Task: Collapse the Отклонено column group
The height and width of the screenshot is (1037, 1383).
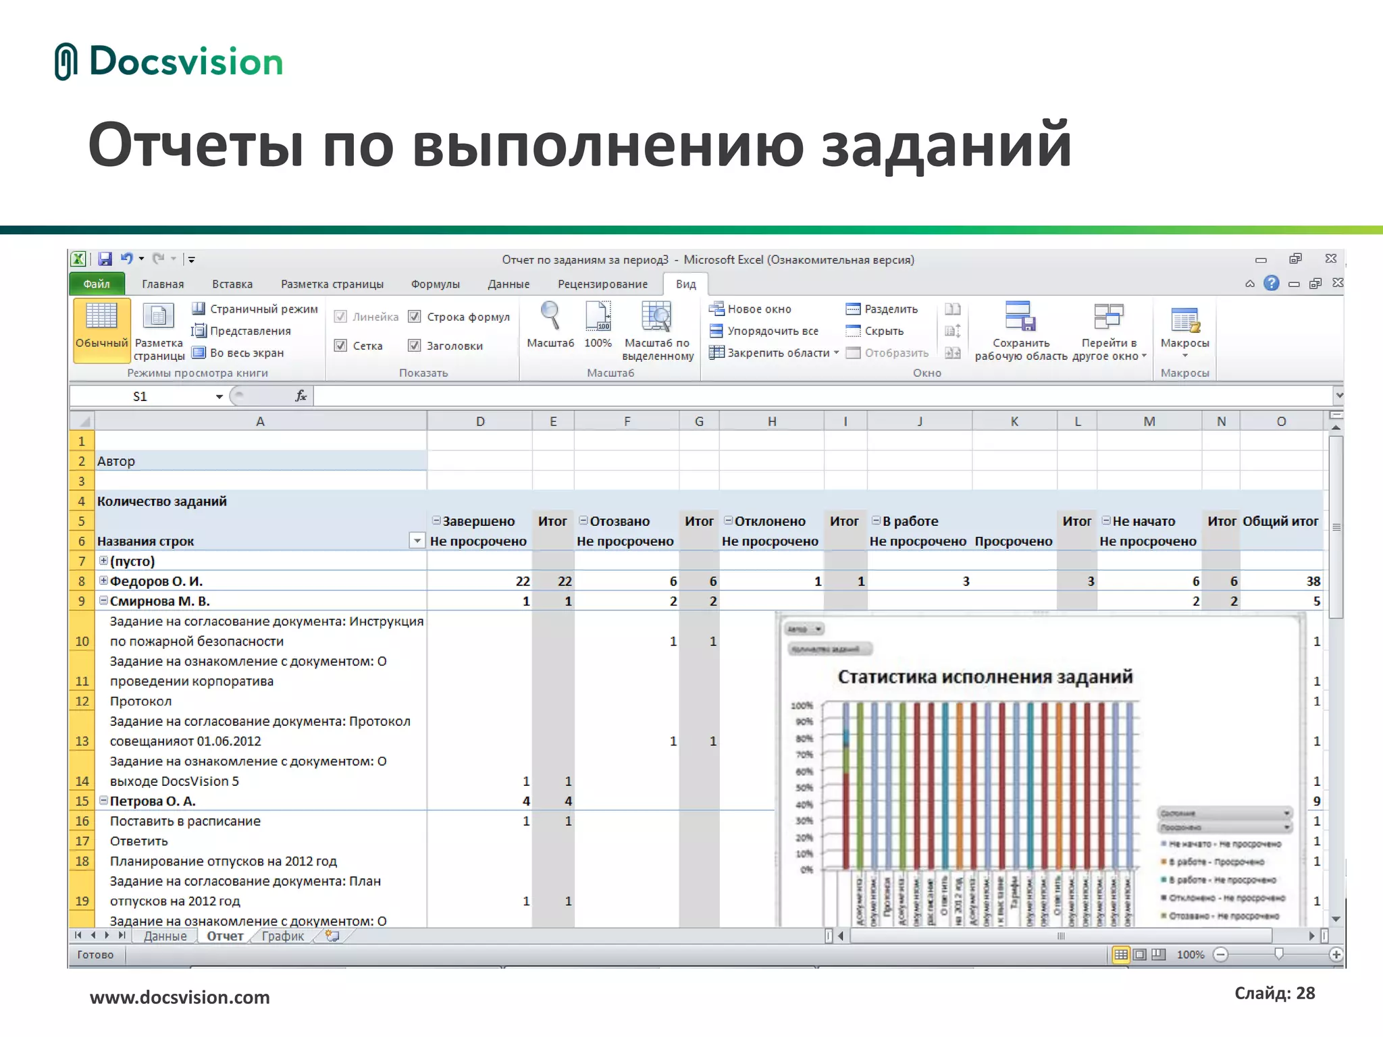Action: click(729, 521)
